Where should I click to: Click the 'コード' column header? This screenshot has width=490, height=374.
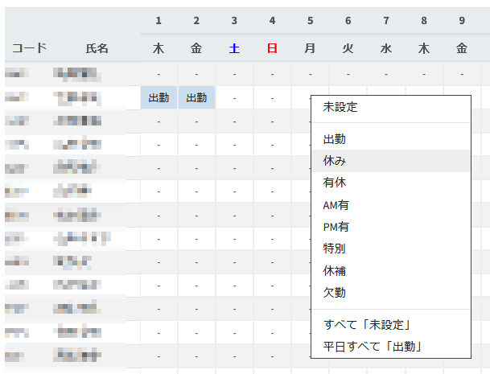pyautogui.click(x=29, y=48)
